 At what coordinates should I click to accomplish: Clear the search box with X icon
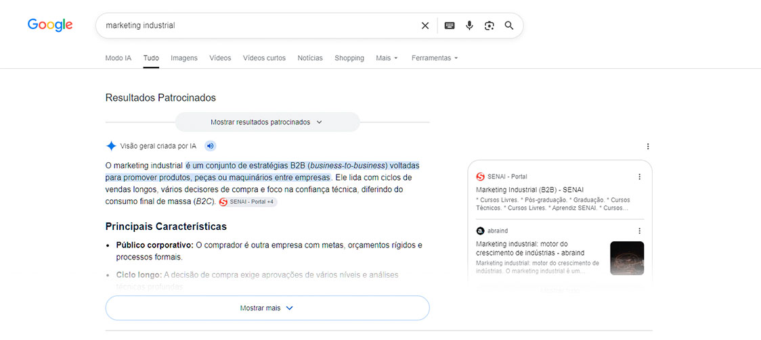coord(425,26)
